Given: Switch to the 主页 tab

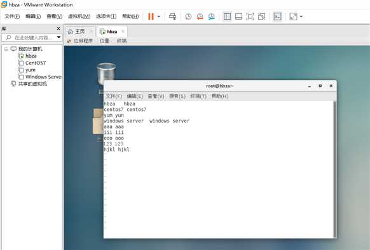Looking at the screenshot, I should click(x=79, y=31).
